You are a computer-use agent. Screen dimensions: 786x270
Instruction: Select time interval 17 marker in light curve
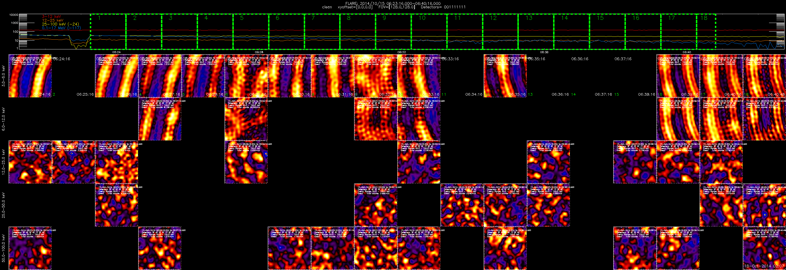coord(672,18)
